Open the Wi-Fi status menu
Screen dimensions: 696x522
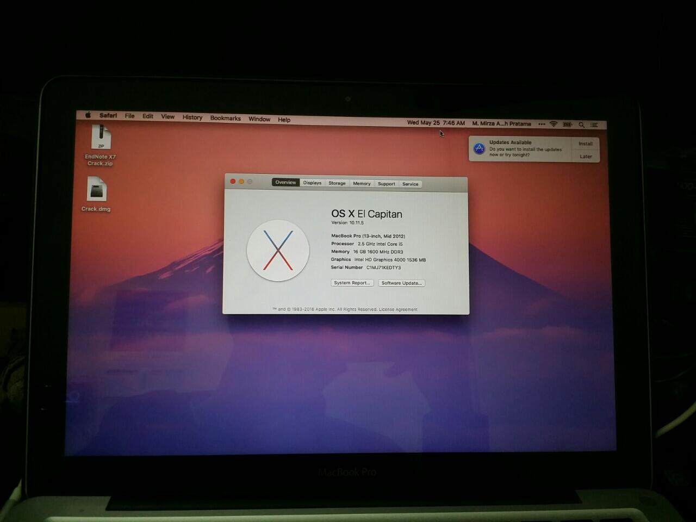pos(554,124)
